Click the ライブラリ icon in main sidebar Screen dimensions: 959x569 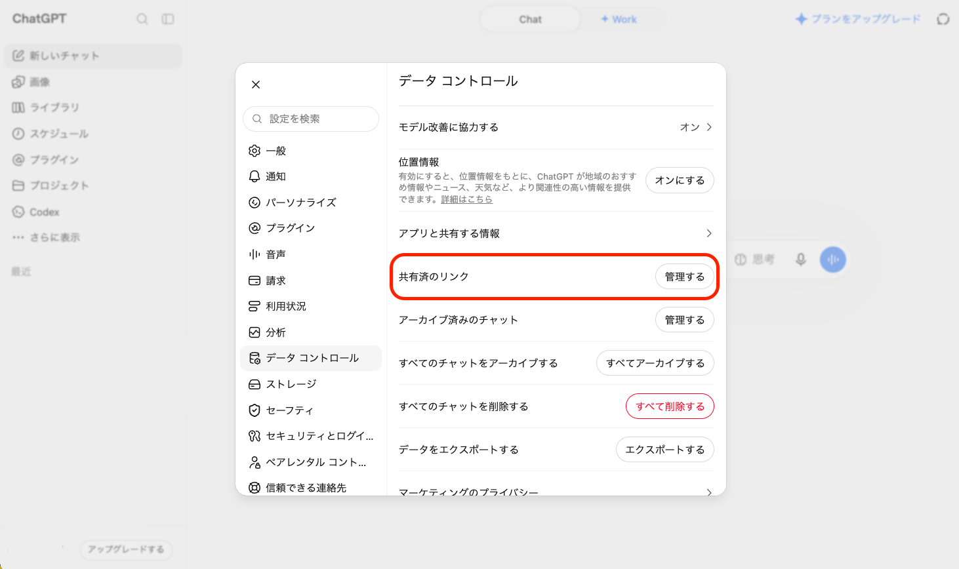[18, 108]
